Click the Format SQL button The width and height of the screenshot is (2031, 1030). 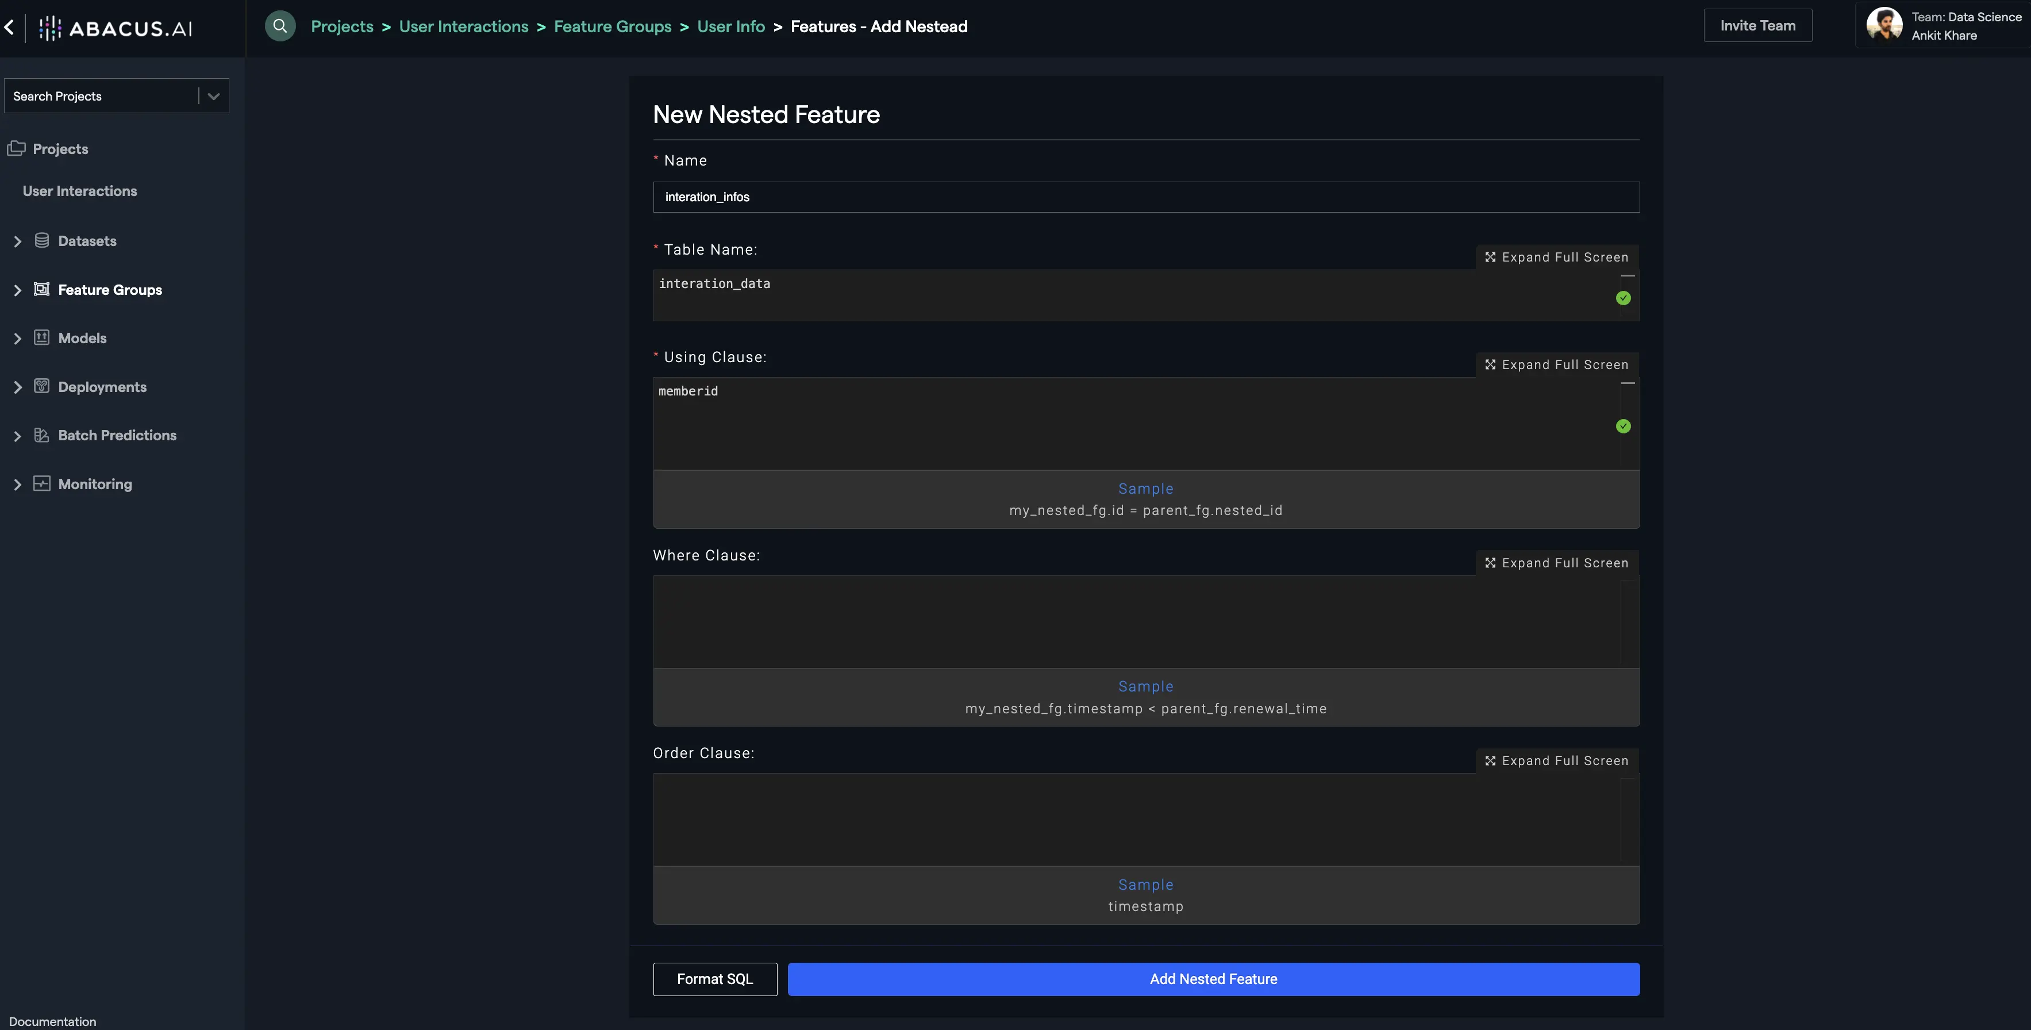[714, 979]
